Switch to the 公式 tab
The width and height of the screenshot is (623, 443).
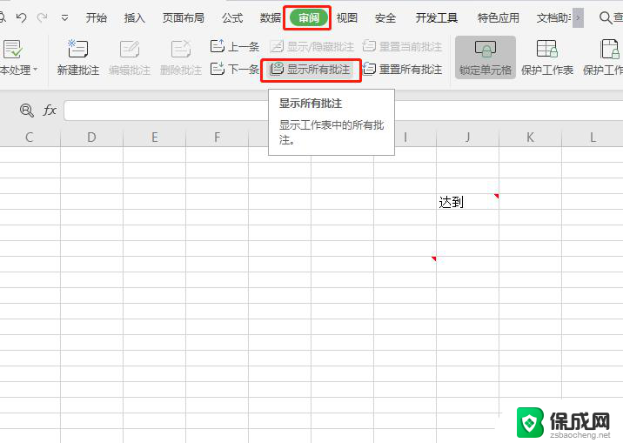pos(232,18)
